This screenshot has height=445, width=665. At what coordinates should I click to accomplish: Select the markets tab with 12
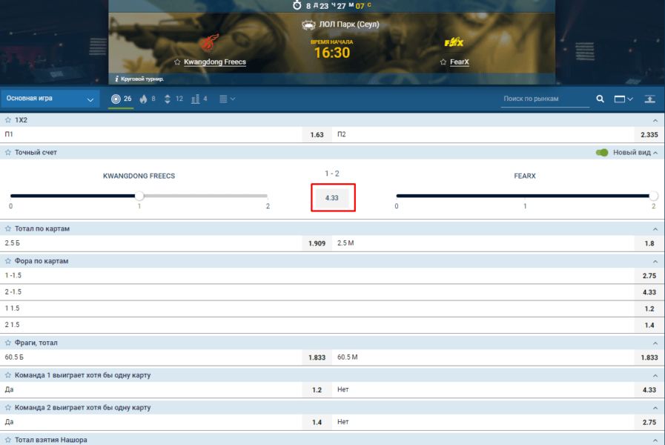click(x=173, y=99)
